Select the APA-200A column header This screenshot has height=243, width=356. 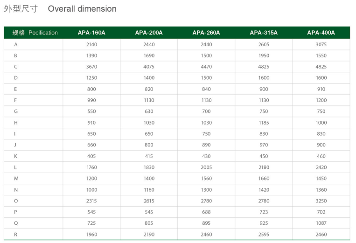[149, 33]
